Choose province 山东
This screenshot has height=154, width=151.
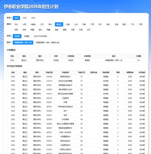coord(76,24)
